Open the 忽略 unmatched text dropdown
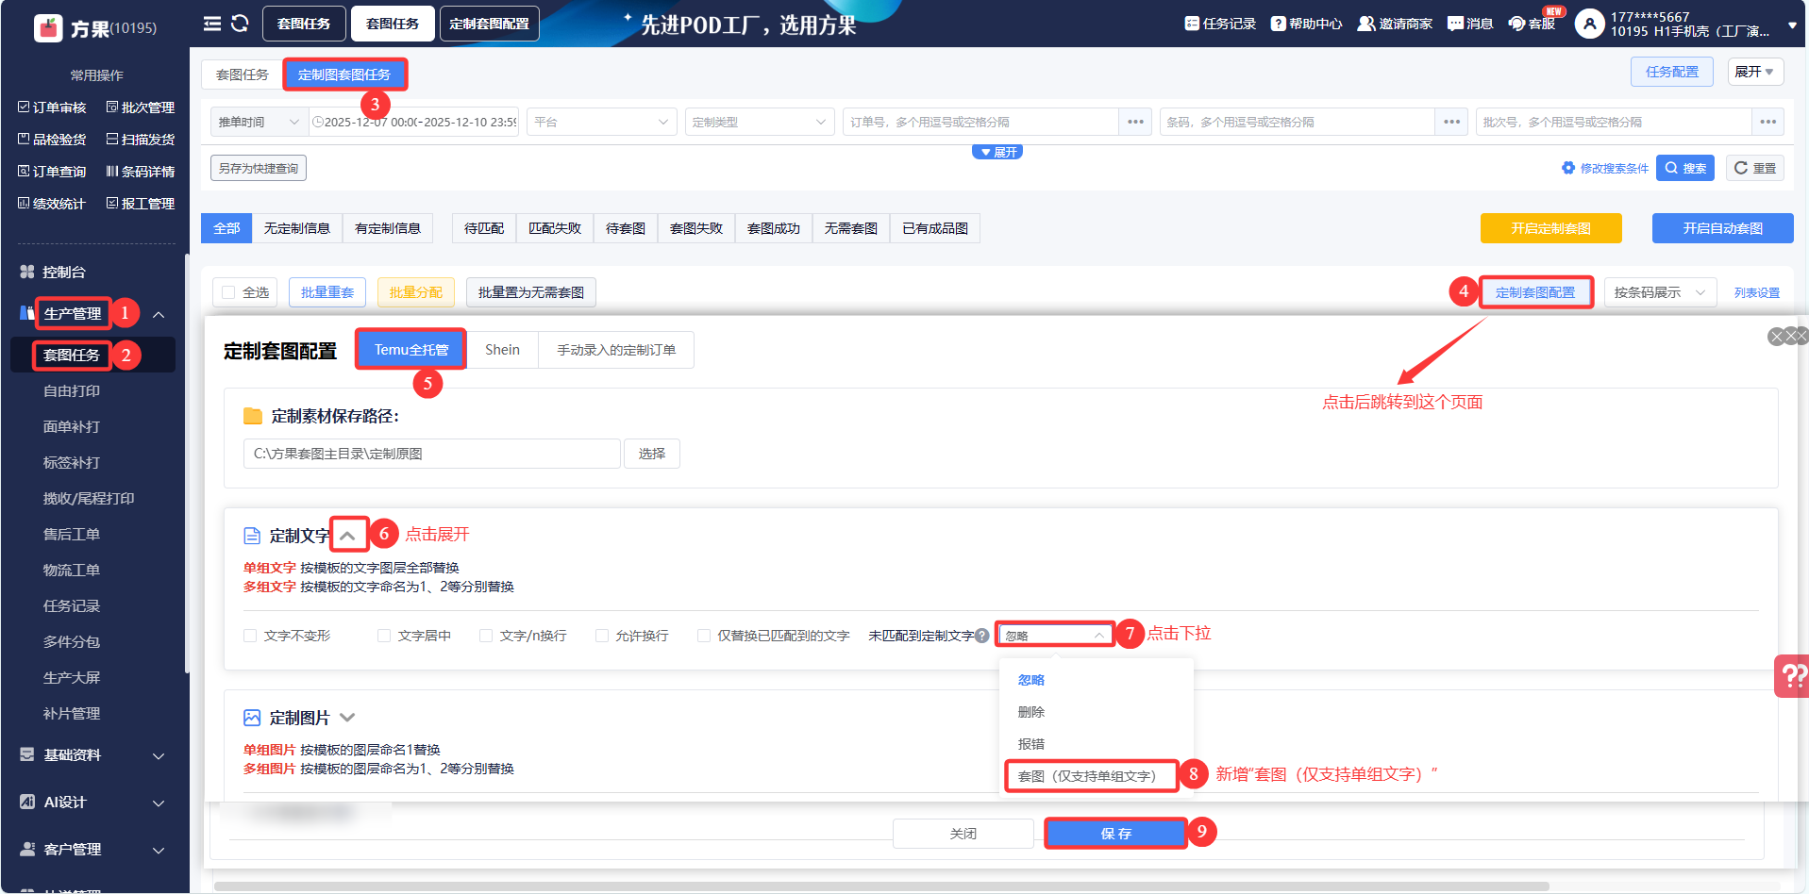1809x894 pixels. pos(1055,635)
